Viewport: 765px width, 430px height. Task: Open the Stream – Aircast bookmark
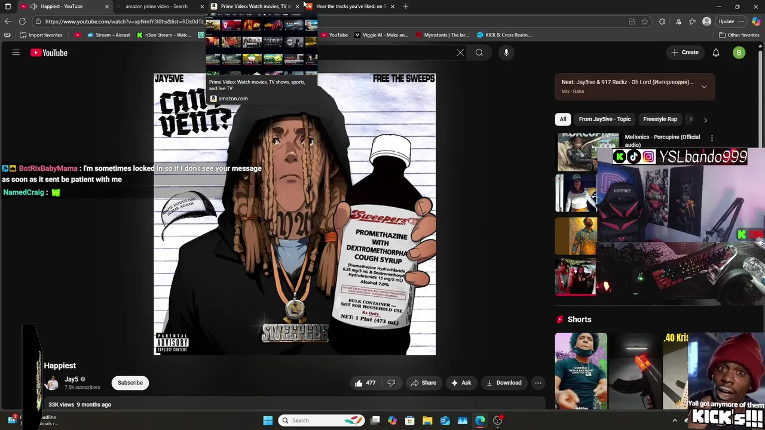click(108, 35)
